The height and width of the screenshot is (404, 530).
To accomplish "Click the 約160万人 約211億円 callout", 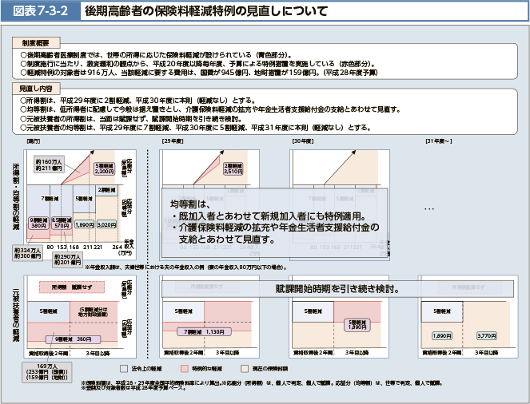I will (48, 164).
